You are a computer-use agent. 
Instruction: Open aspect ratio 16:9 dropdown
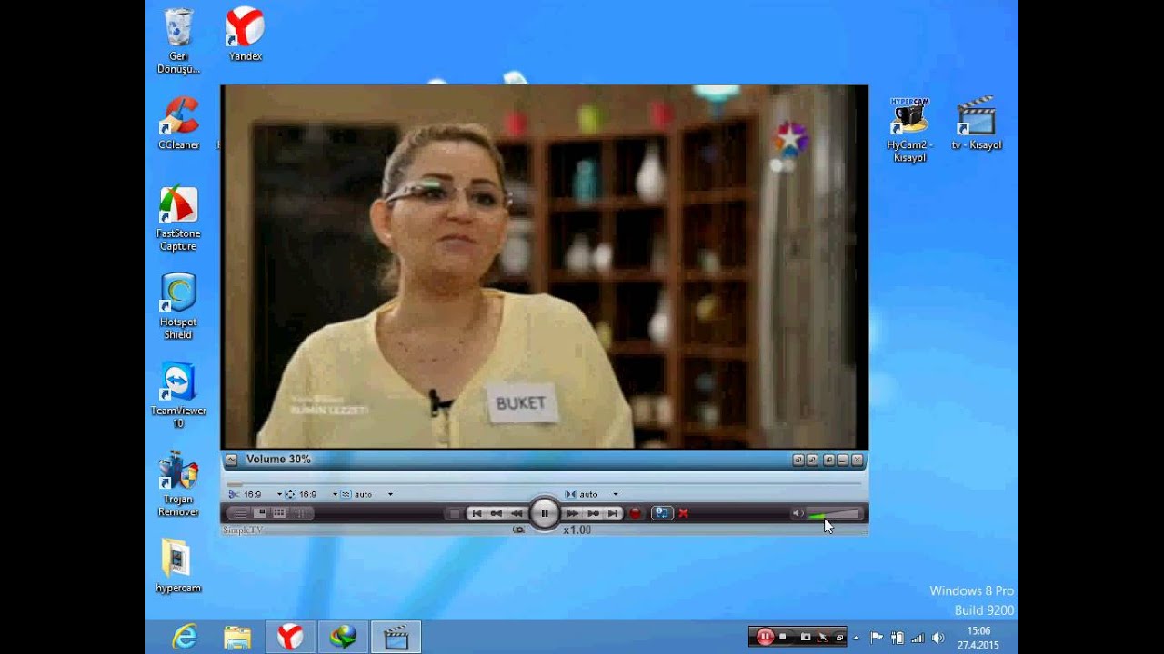(x=335, y=495)
